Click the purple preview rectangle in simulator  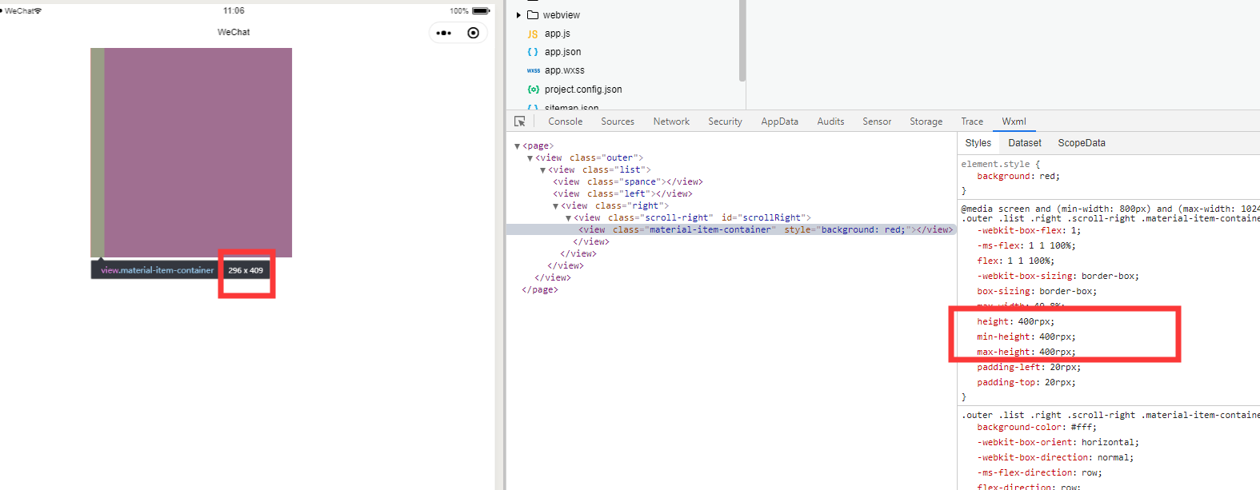coord(198,152)
